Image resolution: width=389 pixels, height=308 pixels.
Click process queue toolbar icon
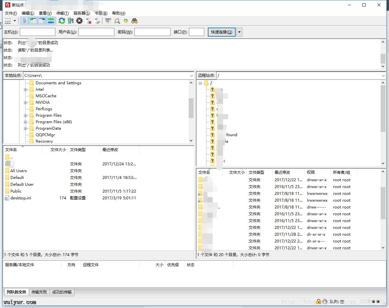[71, 21]
